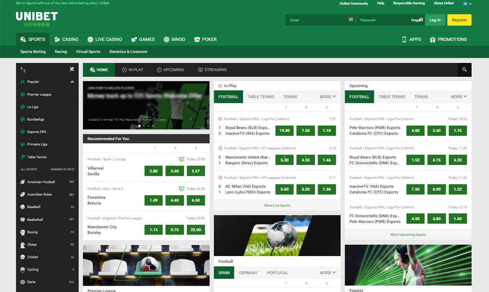This screenshot has width=489, height=292.
Task: Open La Liga in the sidebar
Action: (33, 107)
